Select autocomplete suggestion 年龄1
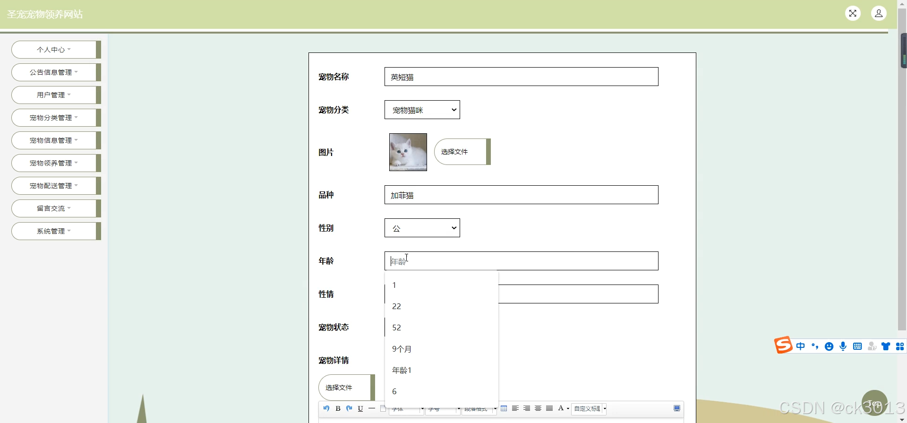This screenshot has width=907, height=423. (442, 370)
